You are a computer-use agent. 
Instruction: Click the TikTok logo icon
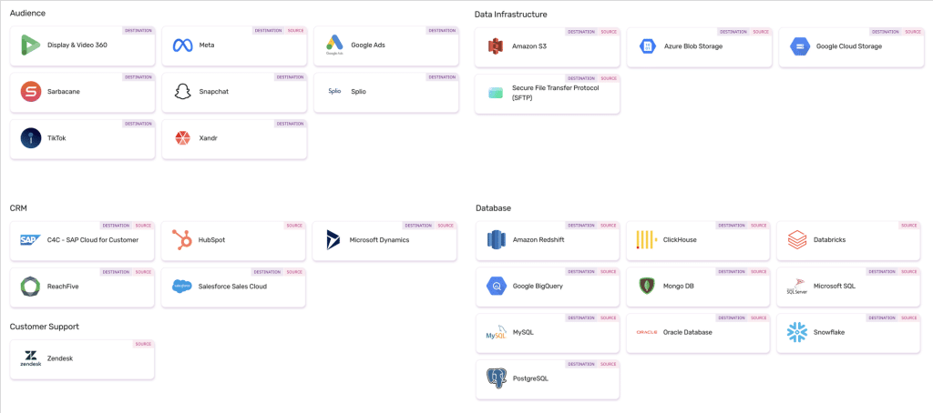pos(30,138)
